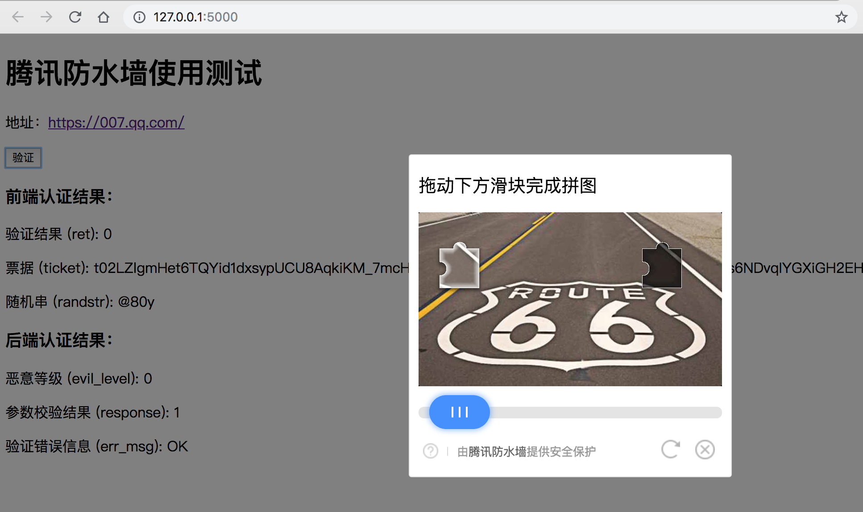The width and height of the screenshot is (863, 512).
Task: Show site information icon in address bar
Action: tap(140, 17)
